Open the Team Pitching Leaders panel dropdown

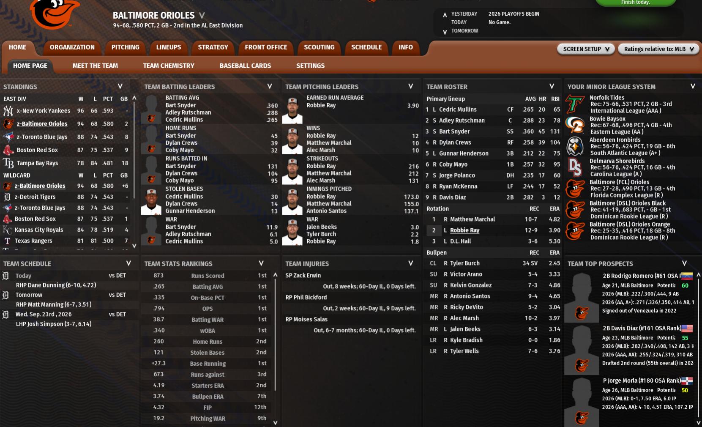[411, 87]
